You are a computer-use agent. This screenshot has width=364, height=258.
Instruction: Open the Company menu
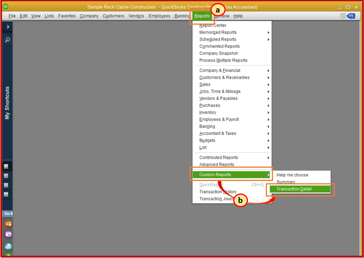coord(89,16)
